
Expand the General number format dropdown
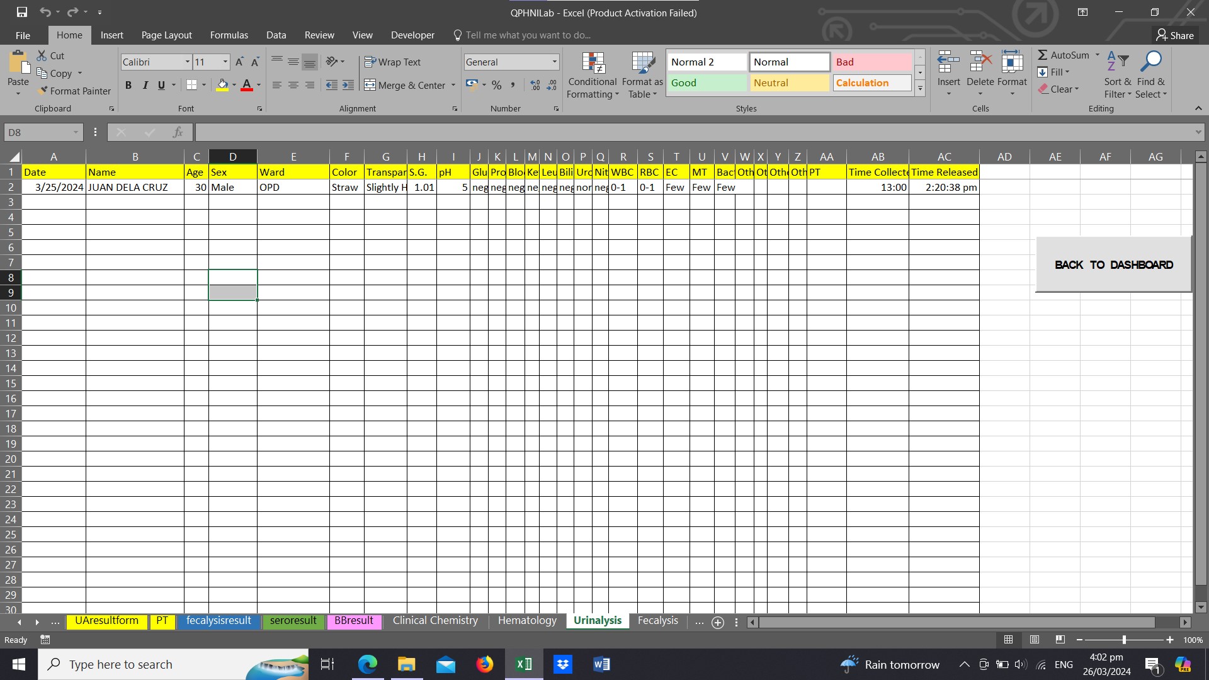coord(554,62)
